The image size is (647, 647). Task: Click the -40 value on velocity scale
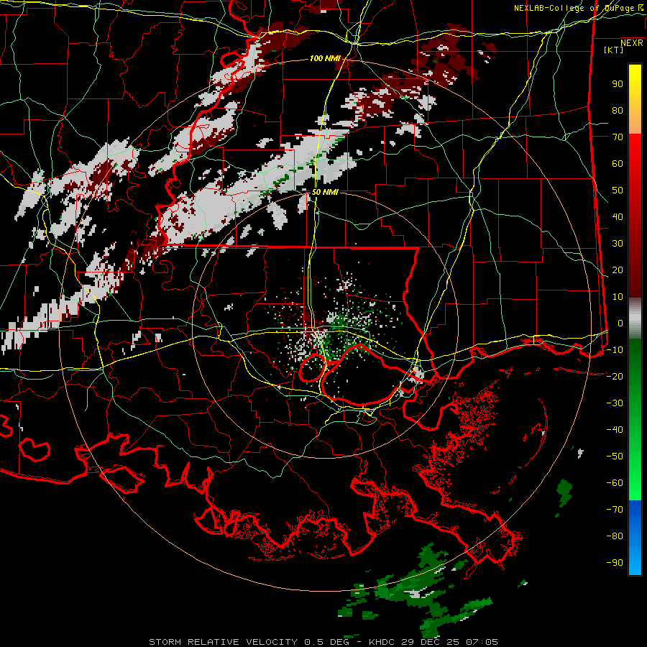(615, 430)
